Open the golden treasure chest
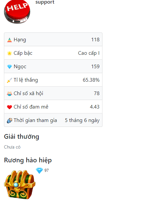This screenshot has width=157, height=201. [x=20, y=185]
